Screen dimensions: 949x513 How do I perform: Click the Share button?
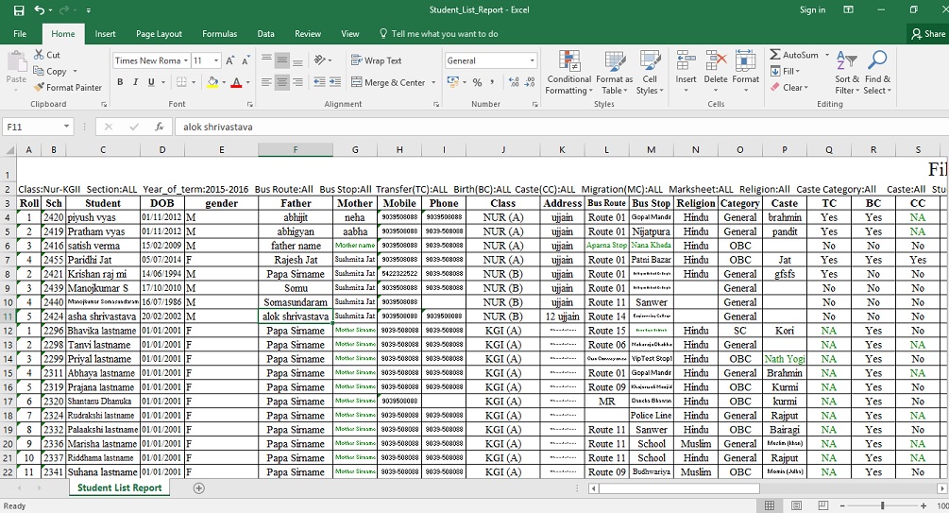point(926,34)
